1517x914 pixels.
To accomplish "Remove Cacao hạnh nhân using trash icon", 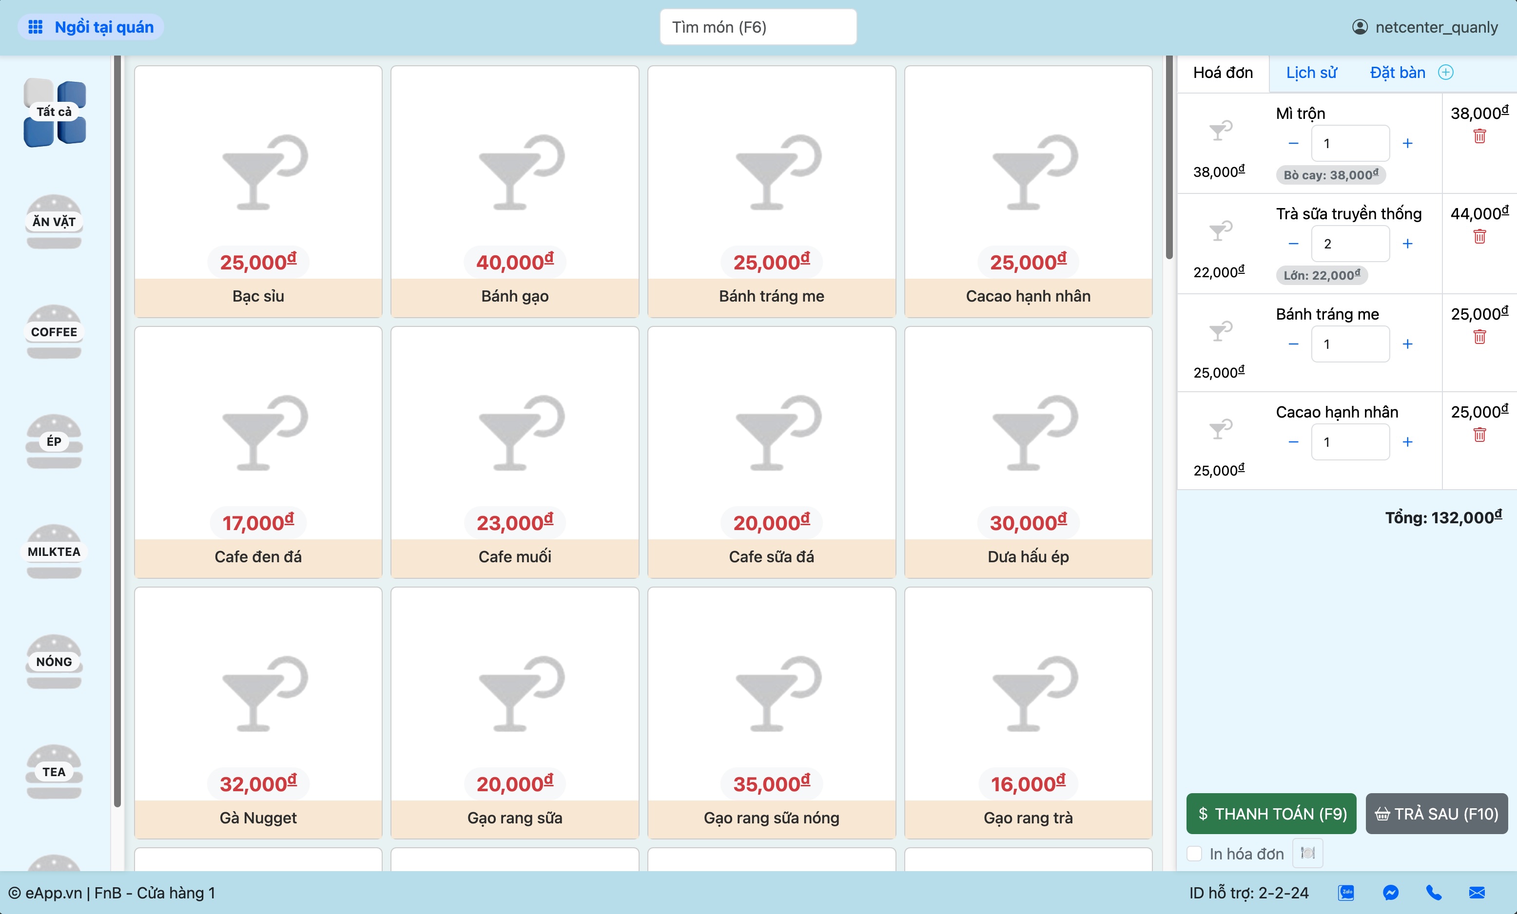I will click(1479, 435).
